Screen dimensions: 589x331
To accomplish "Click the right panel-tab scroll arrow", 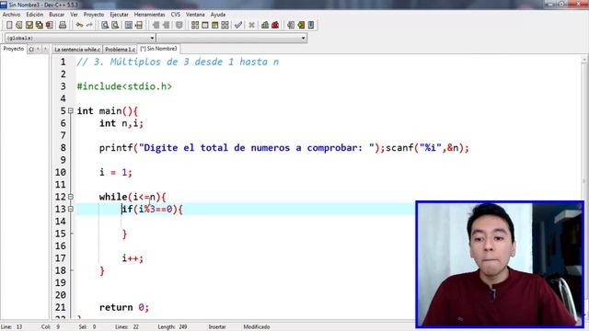I will (x=45, y=49).
